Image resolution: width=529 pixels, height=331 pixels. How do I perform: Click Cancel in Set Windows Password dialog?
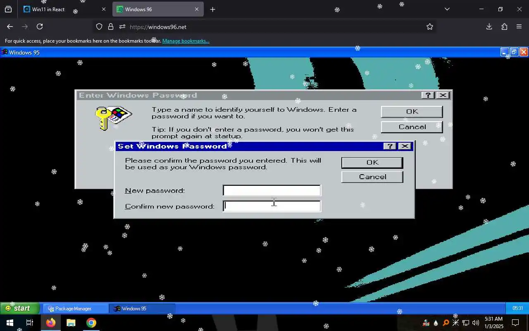click(372, 177)
